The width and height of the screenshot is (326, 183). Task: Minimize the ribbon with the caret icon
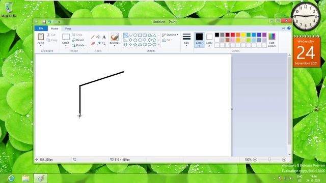coord(284,28)
